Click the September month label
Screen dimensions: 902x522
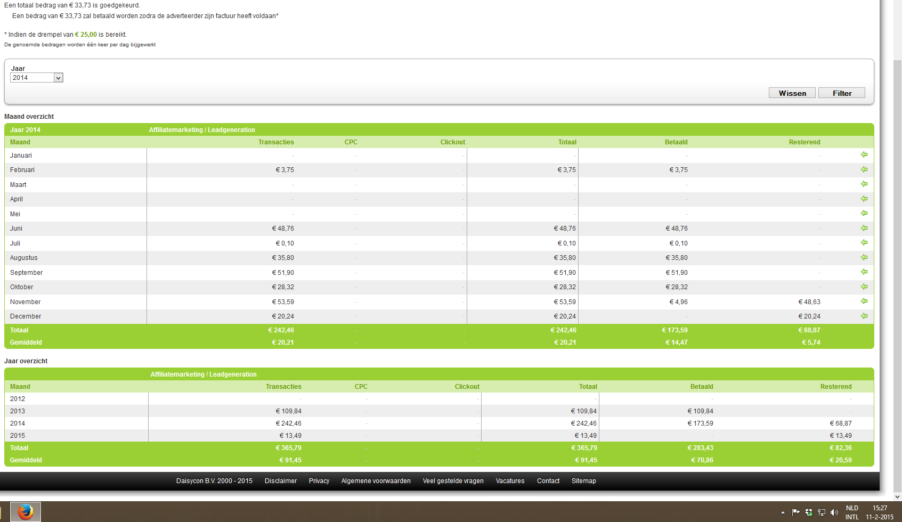click(27, 273)
